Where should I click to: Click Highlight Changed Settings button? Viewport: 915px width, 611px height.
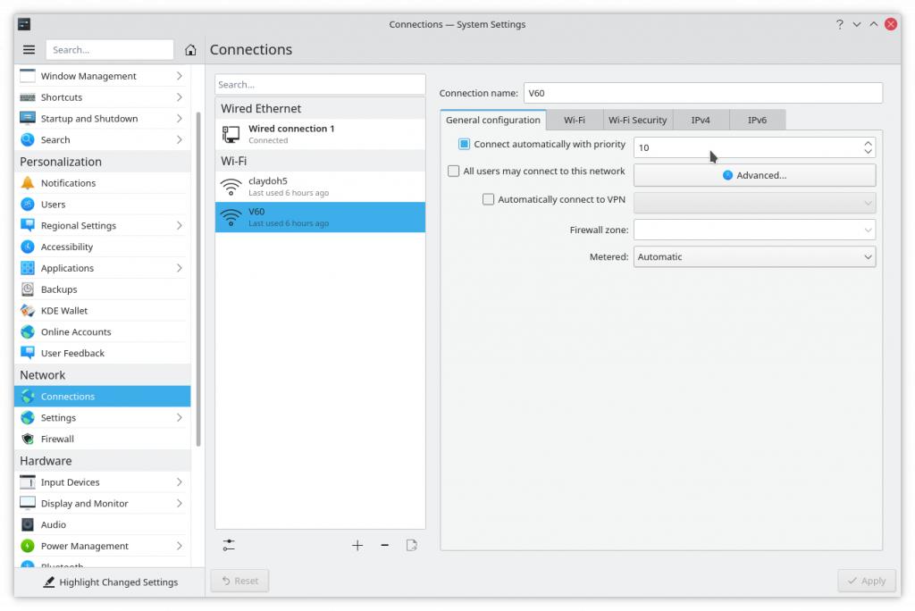(x=109, y=582)
